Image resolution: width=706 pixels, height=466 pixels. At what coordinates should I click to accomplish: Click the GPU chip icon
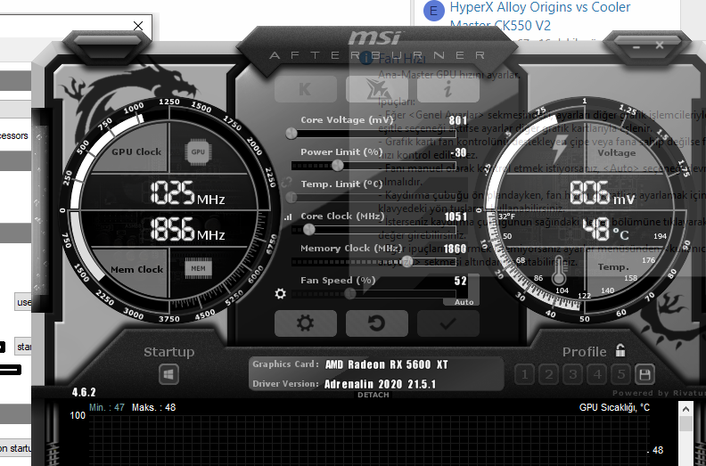click(x=198, y=151)
